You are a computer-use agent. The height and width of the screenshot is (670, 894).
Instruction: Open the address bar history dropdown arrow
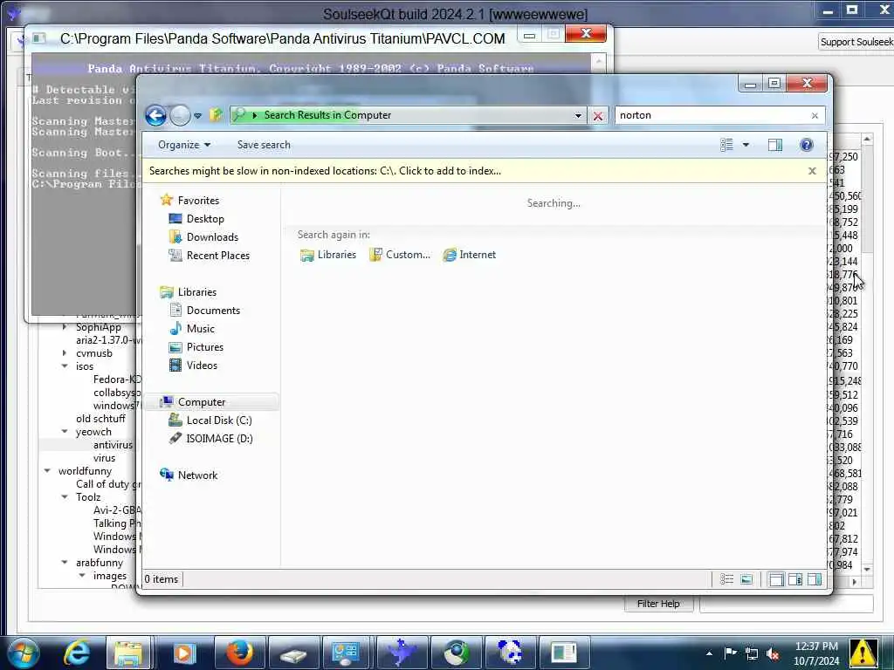[x=578, y=116]
